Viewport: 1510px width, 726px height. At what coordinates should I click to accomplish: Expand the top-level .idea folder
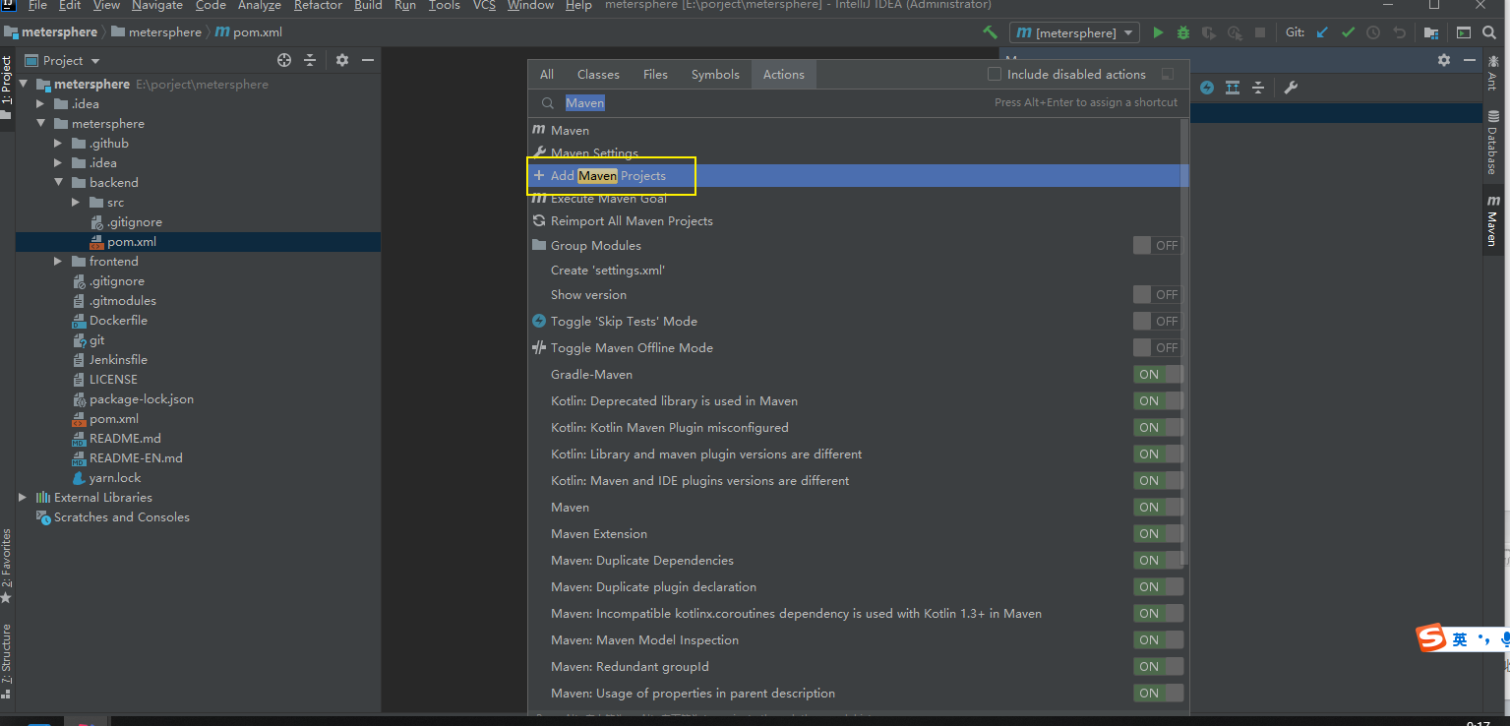tap(40, 104)
